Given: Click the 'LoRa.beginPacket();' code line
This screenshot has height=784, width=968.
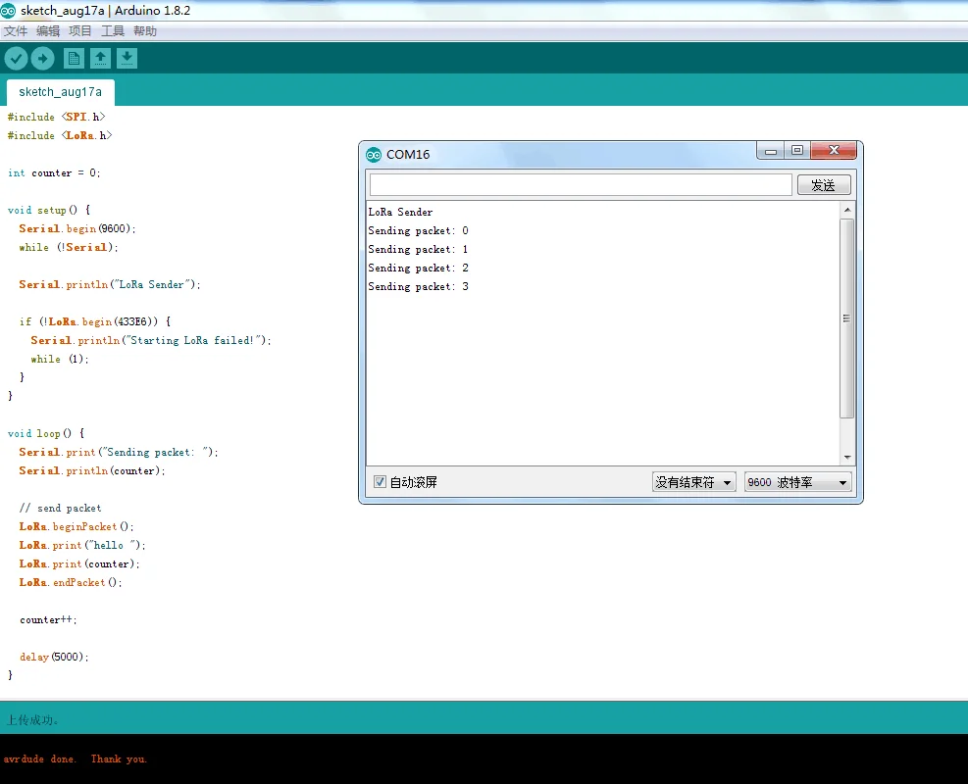Looking at the screenshot, I should pos(76,526).
